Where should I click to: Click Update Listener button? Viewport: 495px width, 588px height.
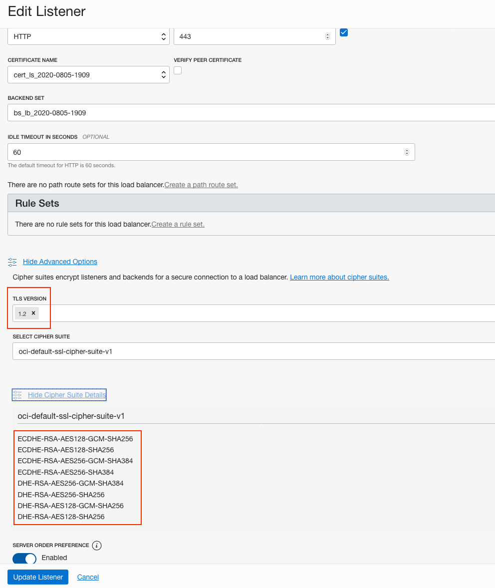point(38,577)
